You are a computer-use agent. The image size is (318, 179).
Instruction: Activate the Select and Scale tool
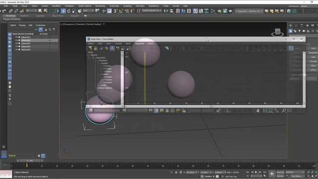pyautogui.click(x=74, y=11)
